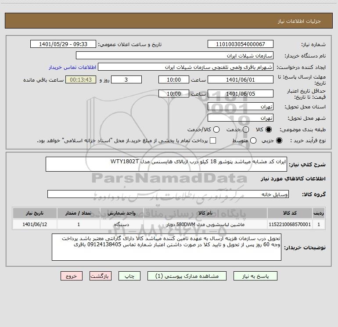Click the پاسخ به نیاز button
Viewport: 338px width, 327px height.
point(255,276)
